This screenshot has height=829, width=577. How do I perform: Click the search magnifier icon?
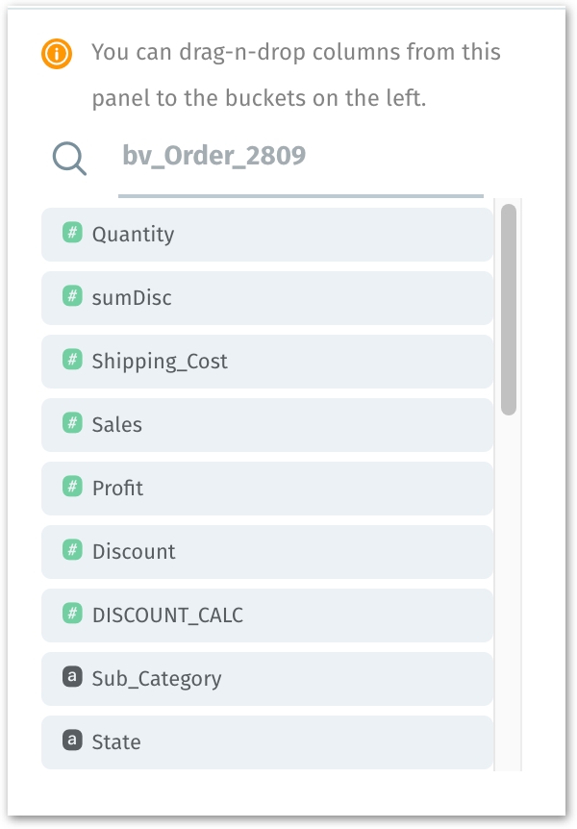point(69,159)
